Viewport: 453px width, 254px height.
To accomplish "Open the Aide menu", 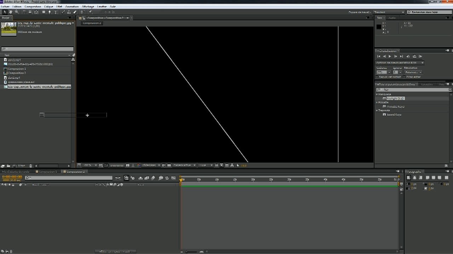I will [x=113, y=7].
